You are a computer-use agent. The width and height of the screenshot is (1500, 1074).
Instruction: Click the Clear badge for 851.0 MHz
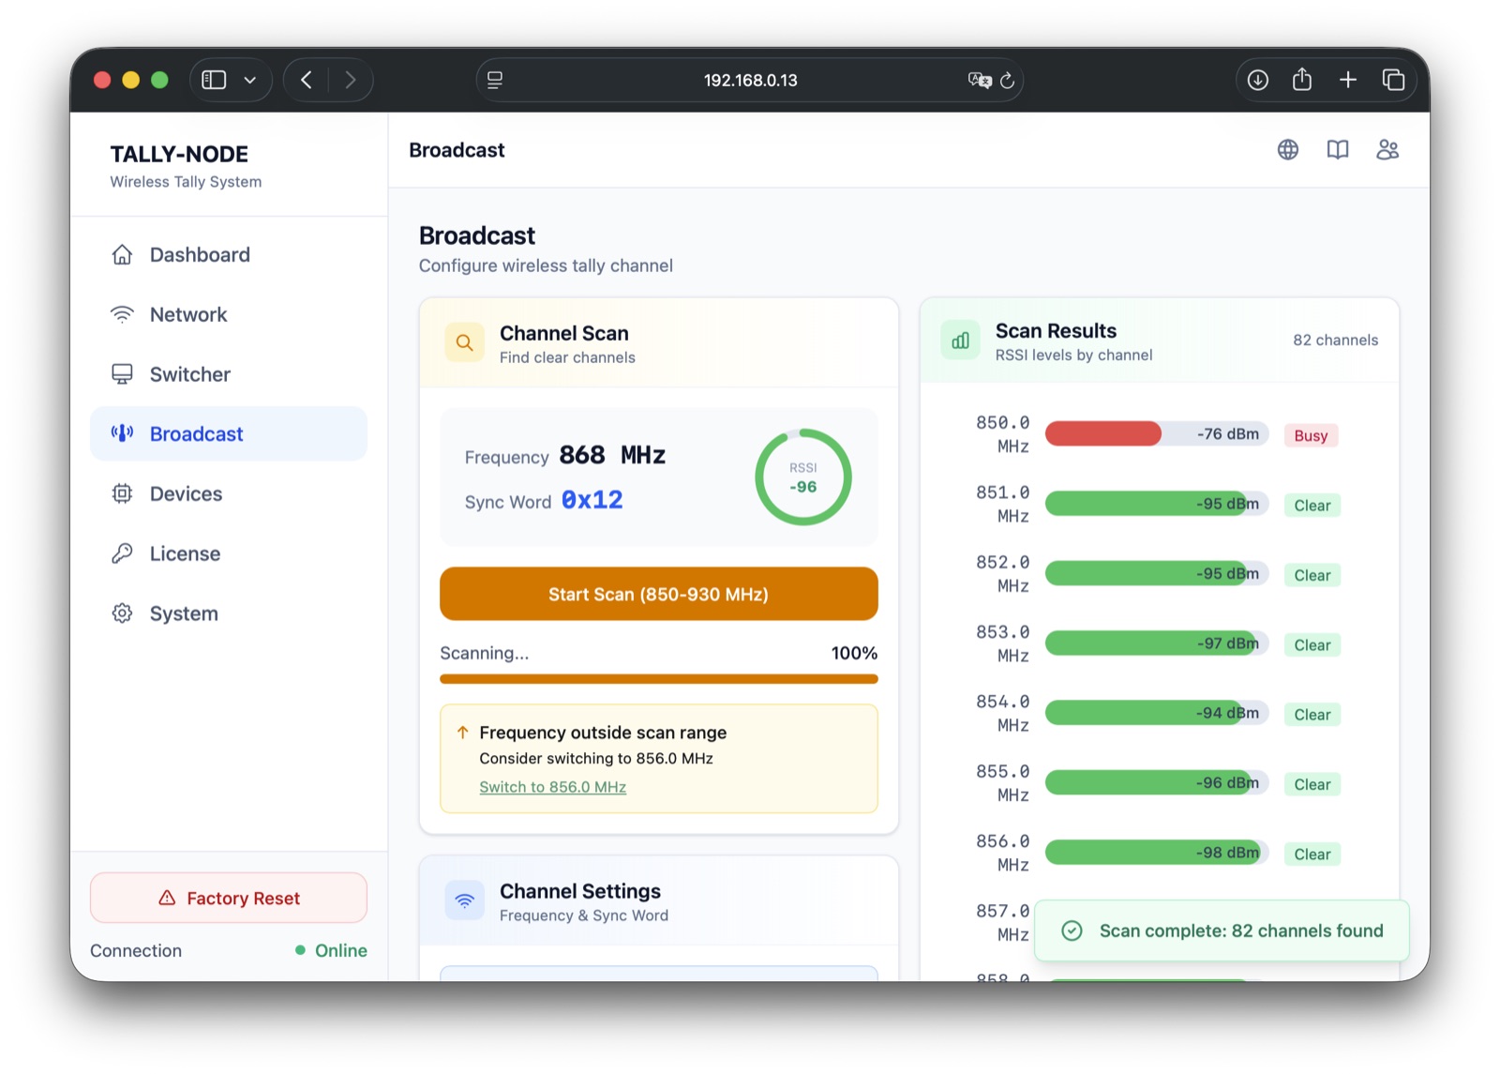point(1312,506)
